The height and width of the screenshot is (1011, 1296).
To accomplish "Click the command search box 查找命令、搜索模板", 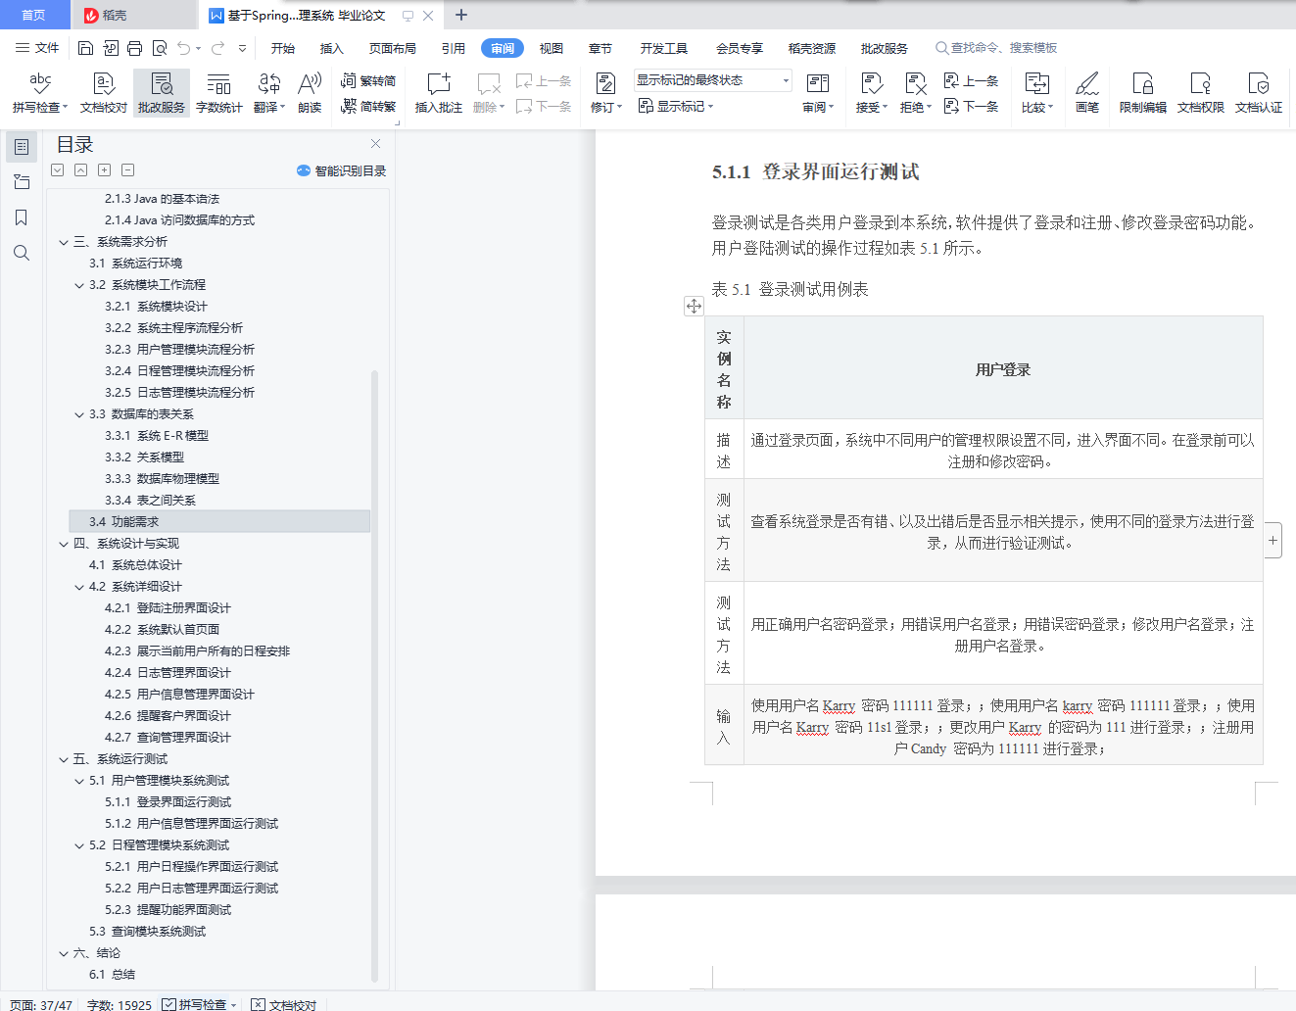I will (996, 48).
